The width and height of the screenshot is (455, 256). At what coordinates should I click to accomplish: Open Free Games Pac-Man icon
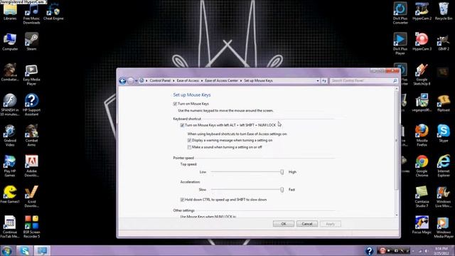pos(10,194)
